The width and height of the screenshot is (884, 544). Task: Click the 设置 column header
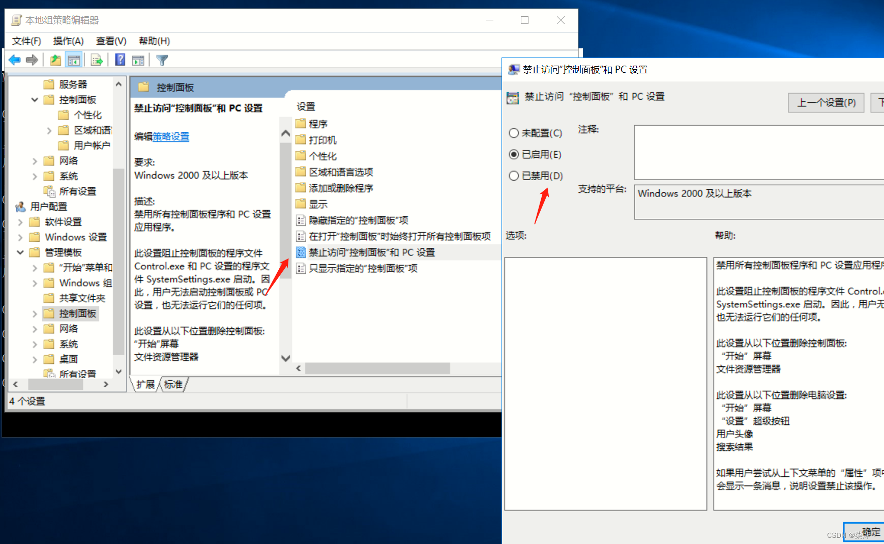click(x=306, y=106)
